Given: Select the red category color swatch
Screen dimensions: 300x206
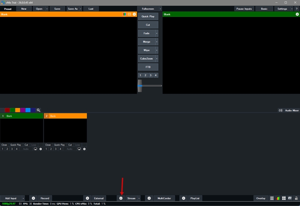Looking at the screenshot, I should 7,110.
